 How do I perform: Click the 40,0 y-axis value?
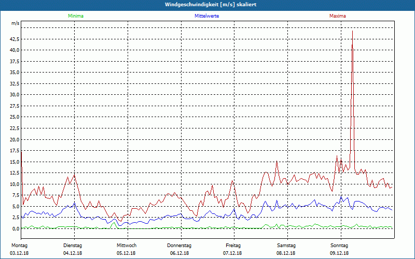(x=14, y=50)
